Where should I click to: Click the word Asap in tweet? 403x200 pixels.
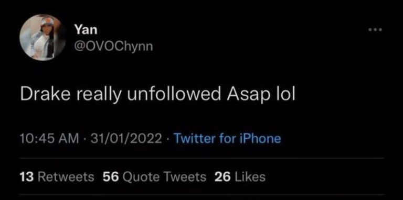[x=248, y=96]
